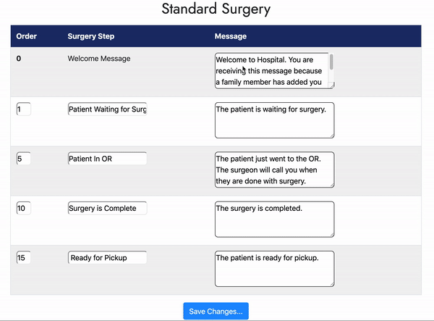Click the Message column header

(231, 36)
